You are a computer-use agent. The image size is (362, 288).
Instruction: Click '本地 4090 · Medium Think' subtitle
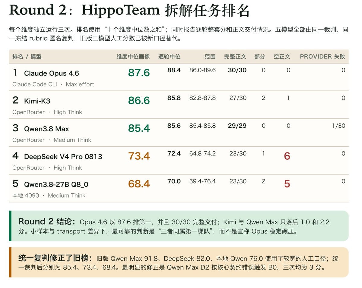coord(49,195)
